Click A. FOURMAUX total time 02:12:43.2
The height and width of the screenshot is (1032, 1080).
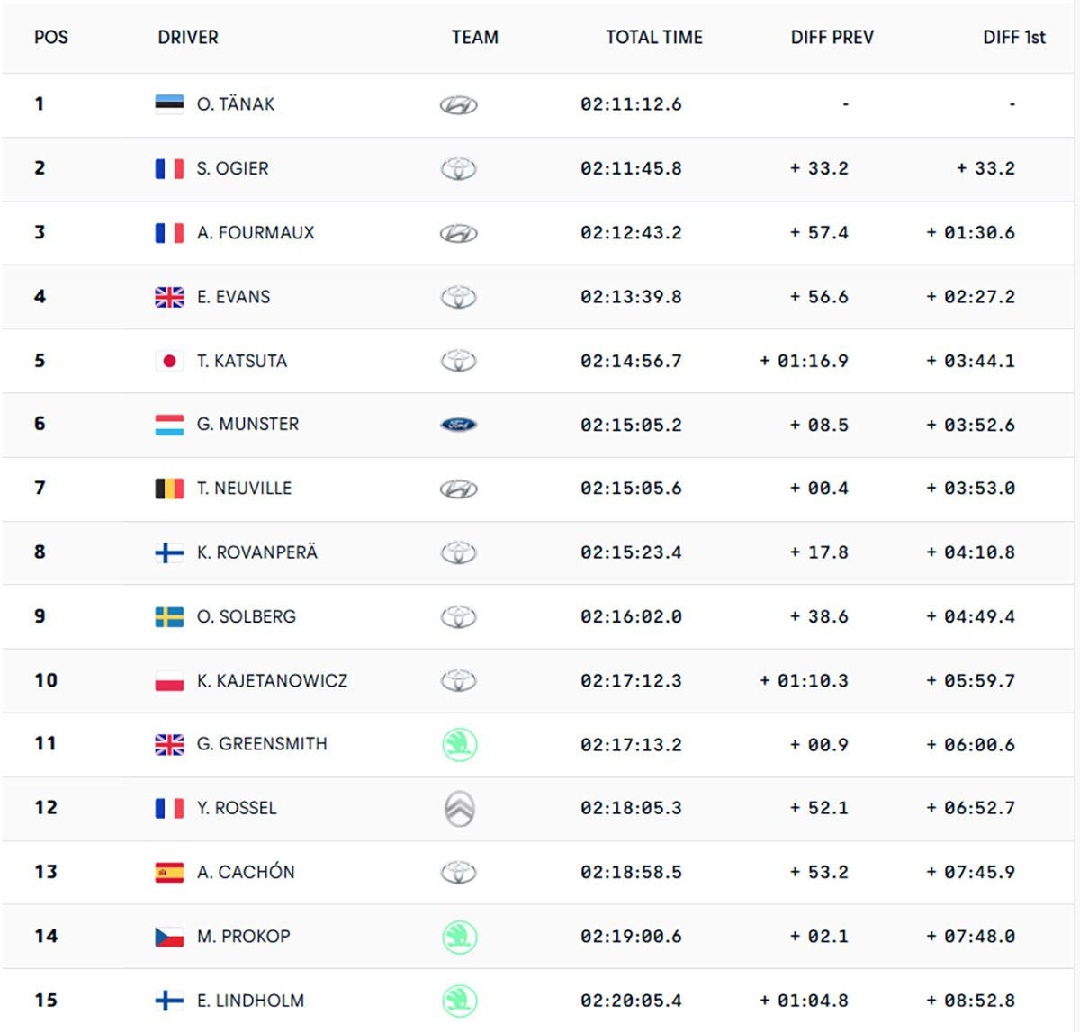[x=631, y=233]
